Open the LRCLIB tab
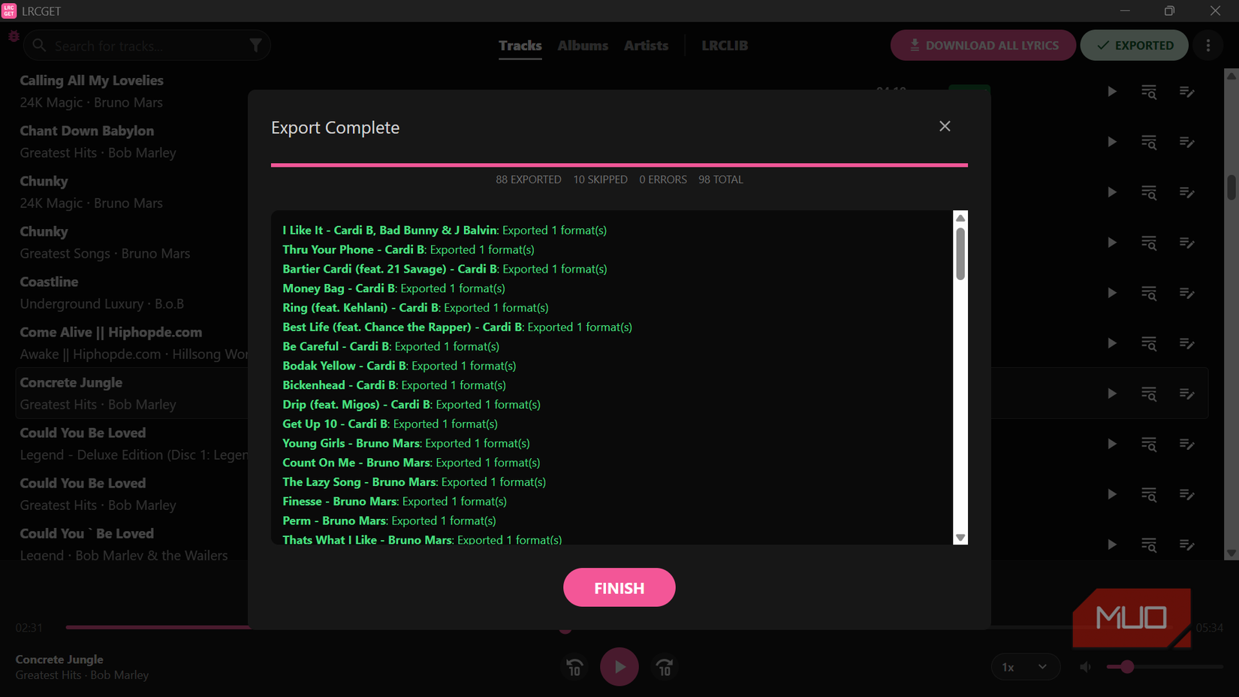The height and width of the screenshot is (697, 1239). pyautogui.click(x=725, y=46)
